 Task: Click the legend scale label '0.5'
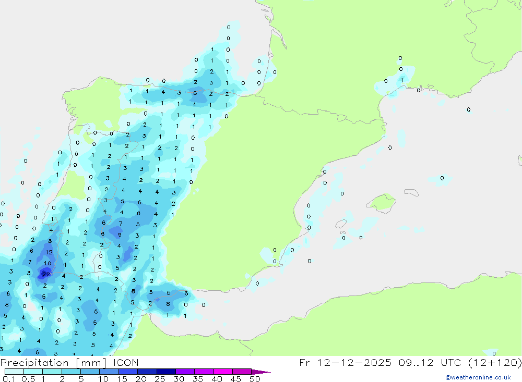coord(28,379)
